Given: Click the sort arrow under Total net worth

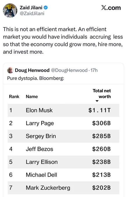Looking at the screenshot, I should click(97, 101).
